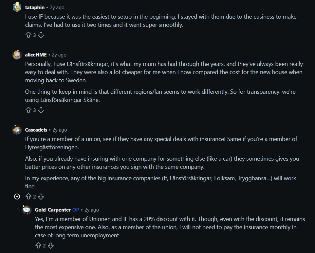Click aliceHME's avatar image
Image resolution: width=315 pixels, height=253 pixels.
coord(17,55)
